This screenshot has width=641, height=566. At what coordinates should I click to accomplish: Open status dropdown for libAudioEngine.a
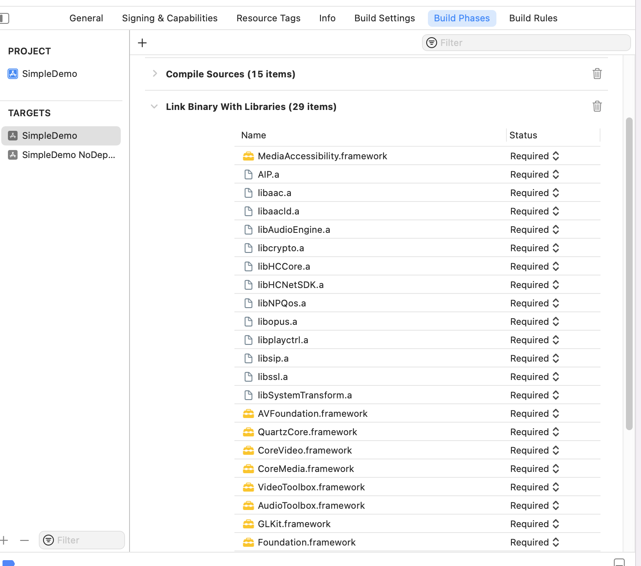[534, 229]
